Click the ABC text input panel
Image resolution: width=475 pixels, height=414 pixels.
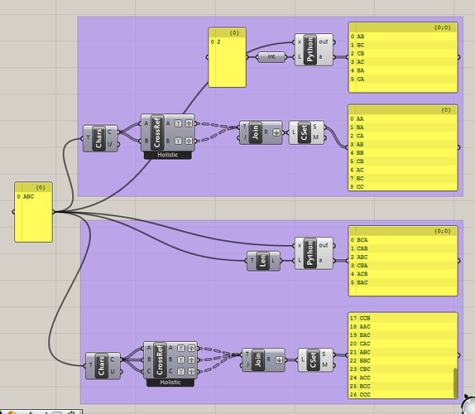(33, 212)
